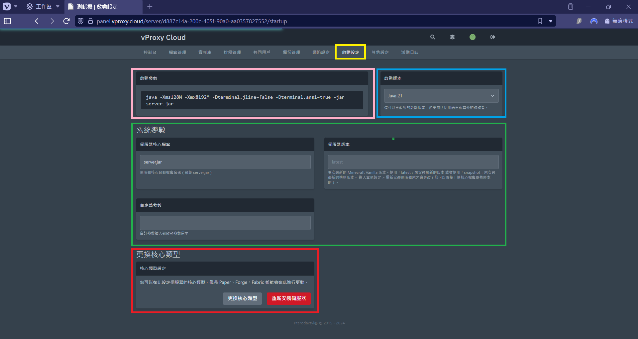Switch to the 控制台 tab
The width and height of the screenshot is (638, 339).
click(150, 53)
